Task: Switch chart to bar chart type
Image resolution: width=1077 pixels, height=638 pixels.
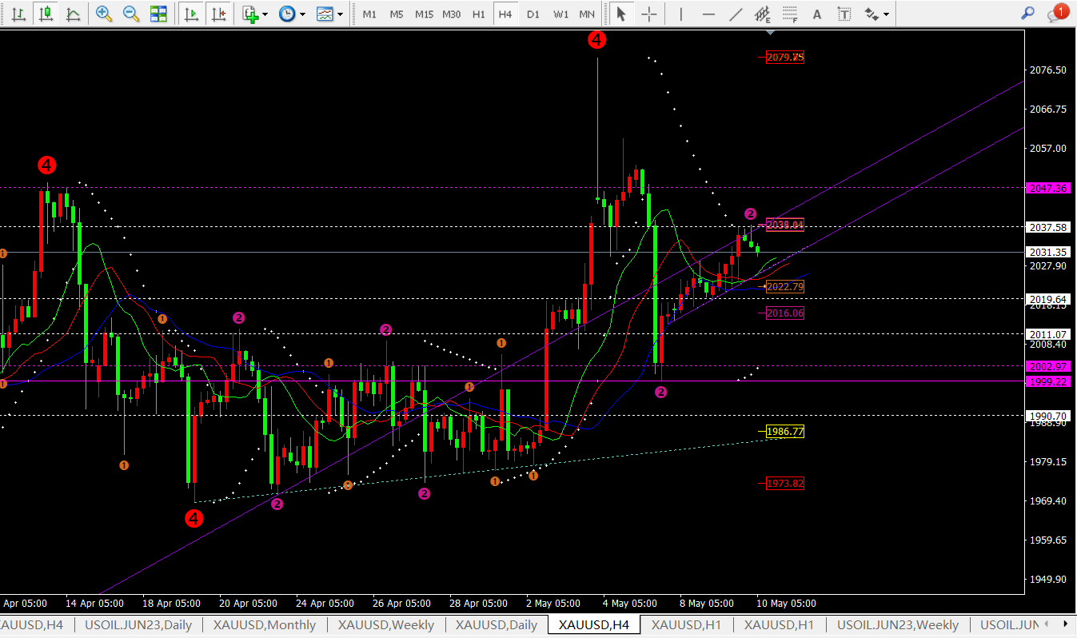Action: (19, 14)
